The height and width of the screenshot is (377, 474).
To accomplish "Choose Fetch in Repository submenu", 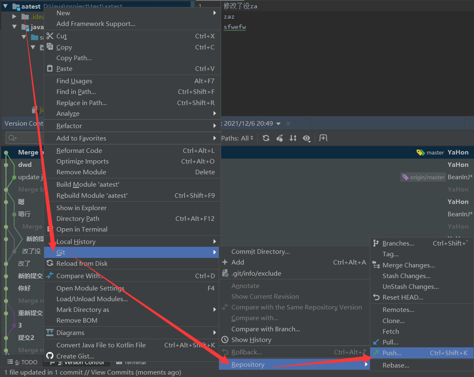I will [422, 331].
